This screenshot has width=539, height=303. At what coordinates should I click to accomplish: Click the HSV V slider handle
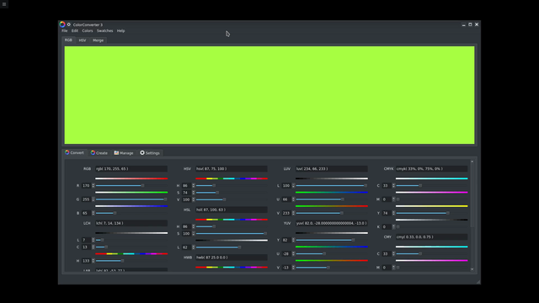coord(224,199)
